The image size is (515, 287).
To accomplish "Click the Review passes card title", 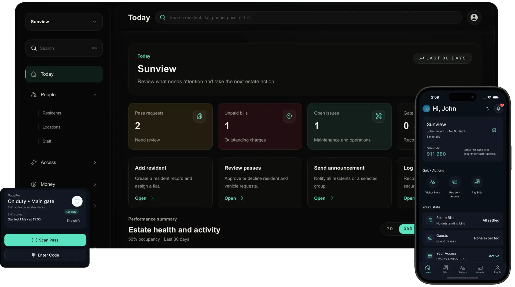I will [x=242, y=168].
